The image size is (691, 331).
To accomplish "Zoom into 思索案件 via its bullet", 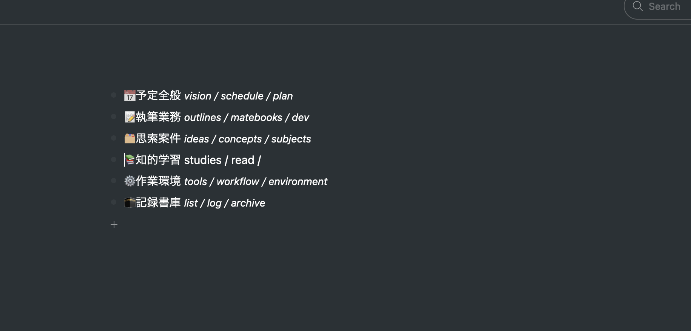I will 114,138.
